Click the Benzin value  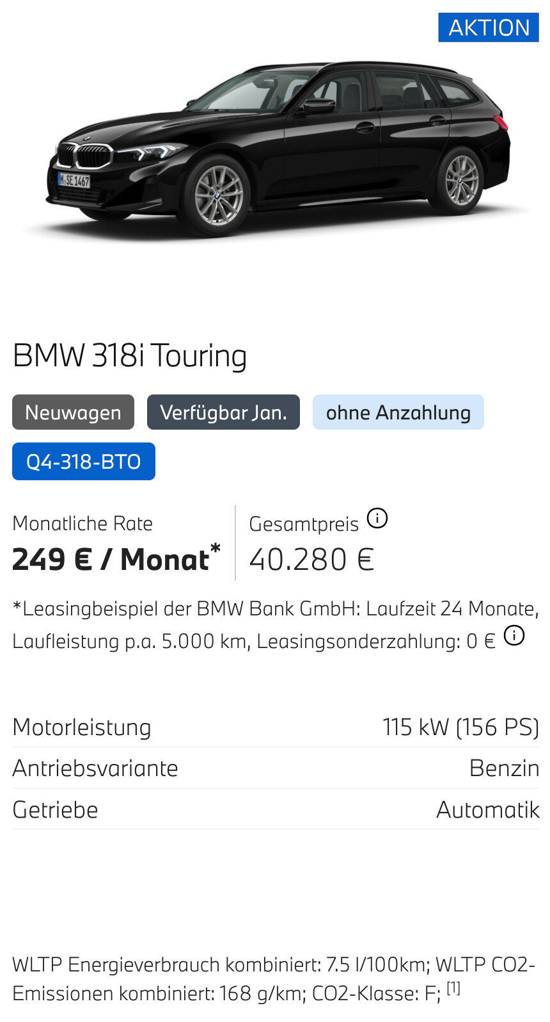point(504,768)
